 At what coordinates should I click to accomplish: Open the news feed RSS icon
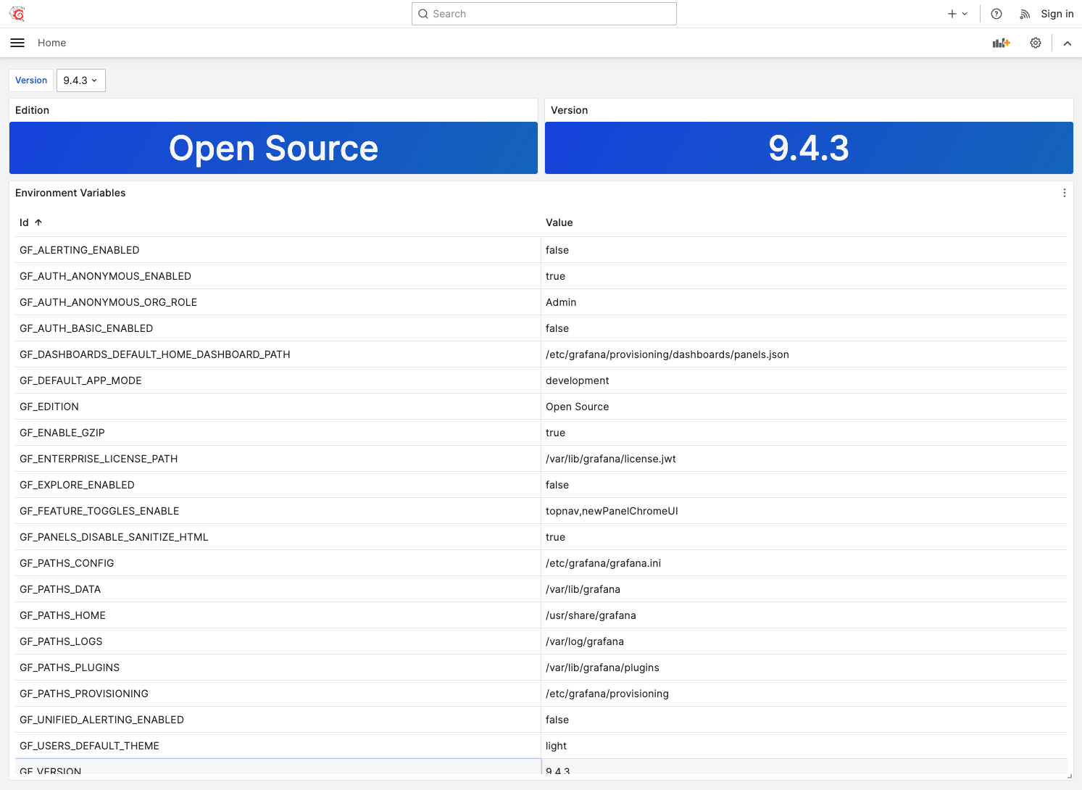pos(1025,14)
